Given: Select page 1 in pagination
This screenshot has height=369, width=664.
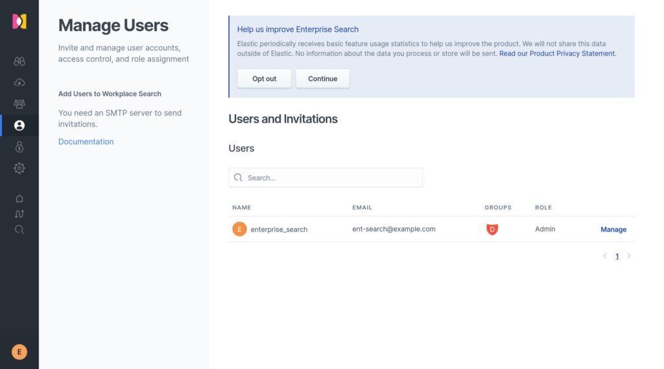Looking at the screenshot, I should point(617,256).
